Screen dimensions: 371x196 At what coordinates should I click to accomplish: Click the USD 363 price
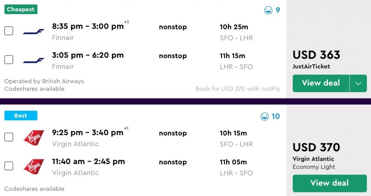[x=316, y=55]
